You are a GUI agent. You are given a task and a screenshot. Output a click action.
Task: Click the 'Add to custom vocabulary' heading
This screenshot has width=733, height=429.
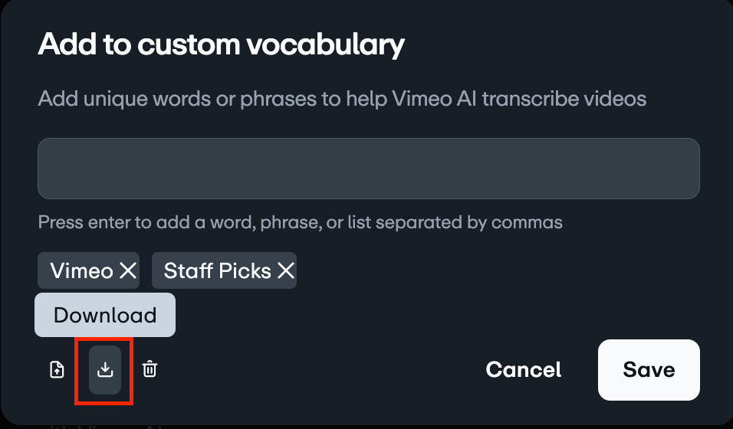coord(221,44)
